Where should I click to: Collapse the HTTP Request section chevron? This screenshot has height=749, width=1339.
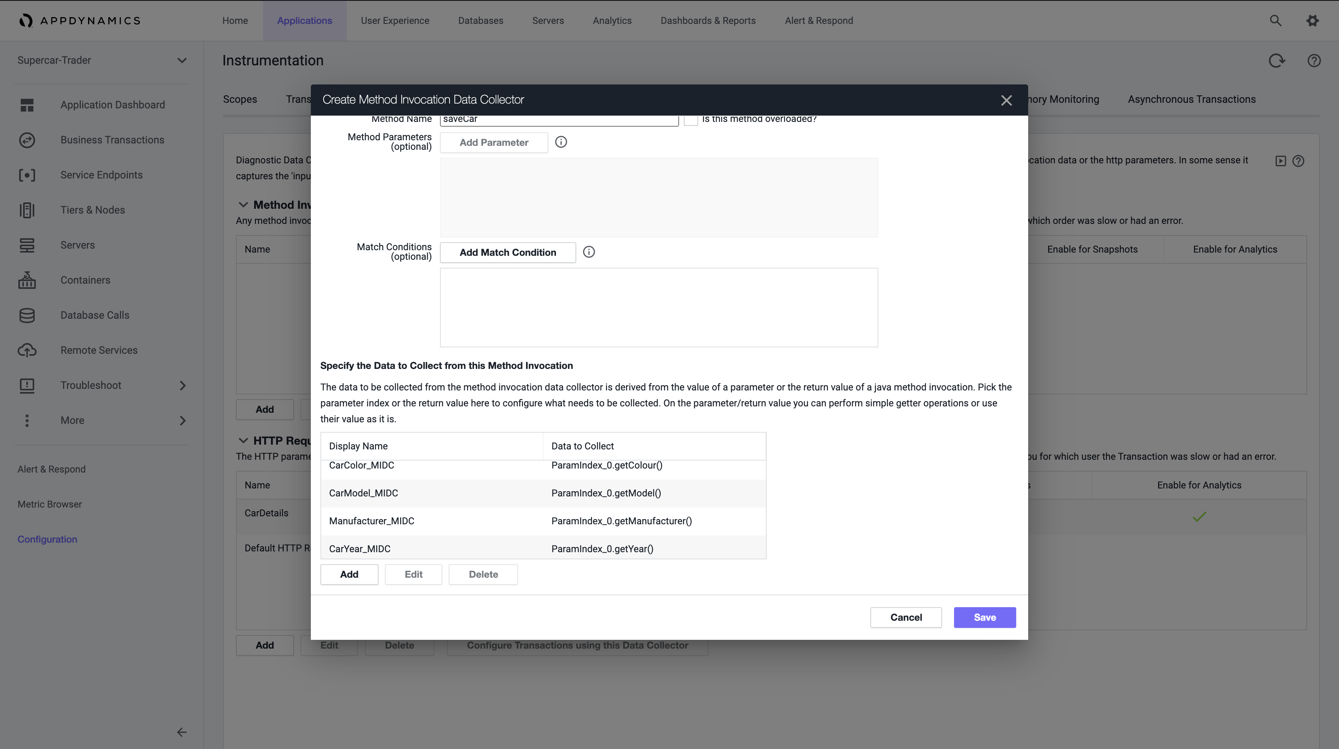[x=243, y=441]
